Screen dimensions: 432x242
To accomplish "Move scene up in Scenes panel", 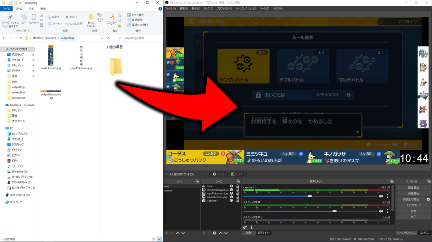I will pos(177,233).
